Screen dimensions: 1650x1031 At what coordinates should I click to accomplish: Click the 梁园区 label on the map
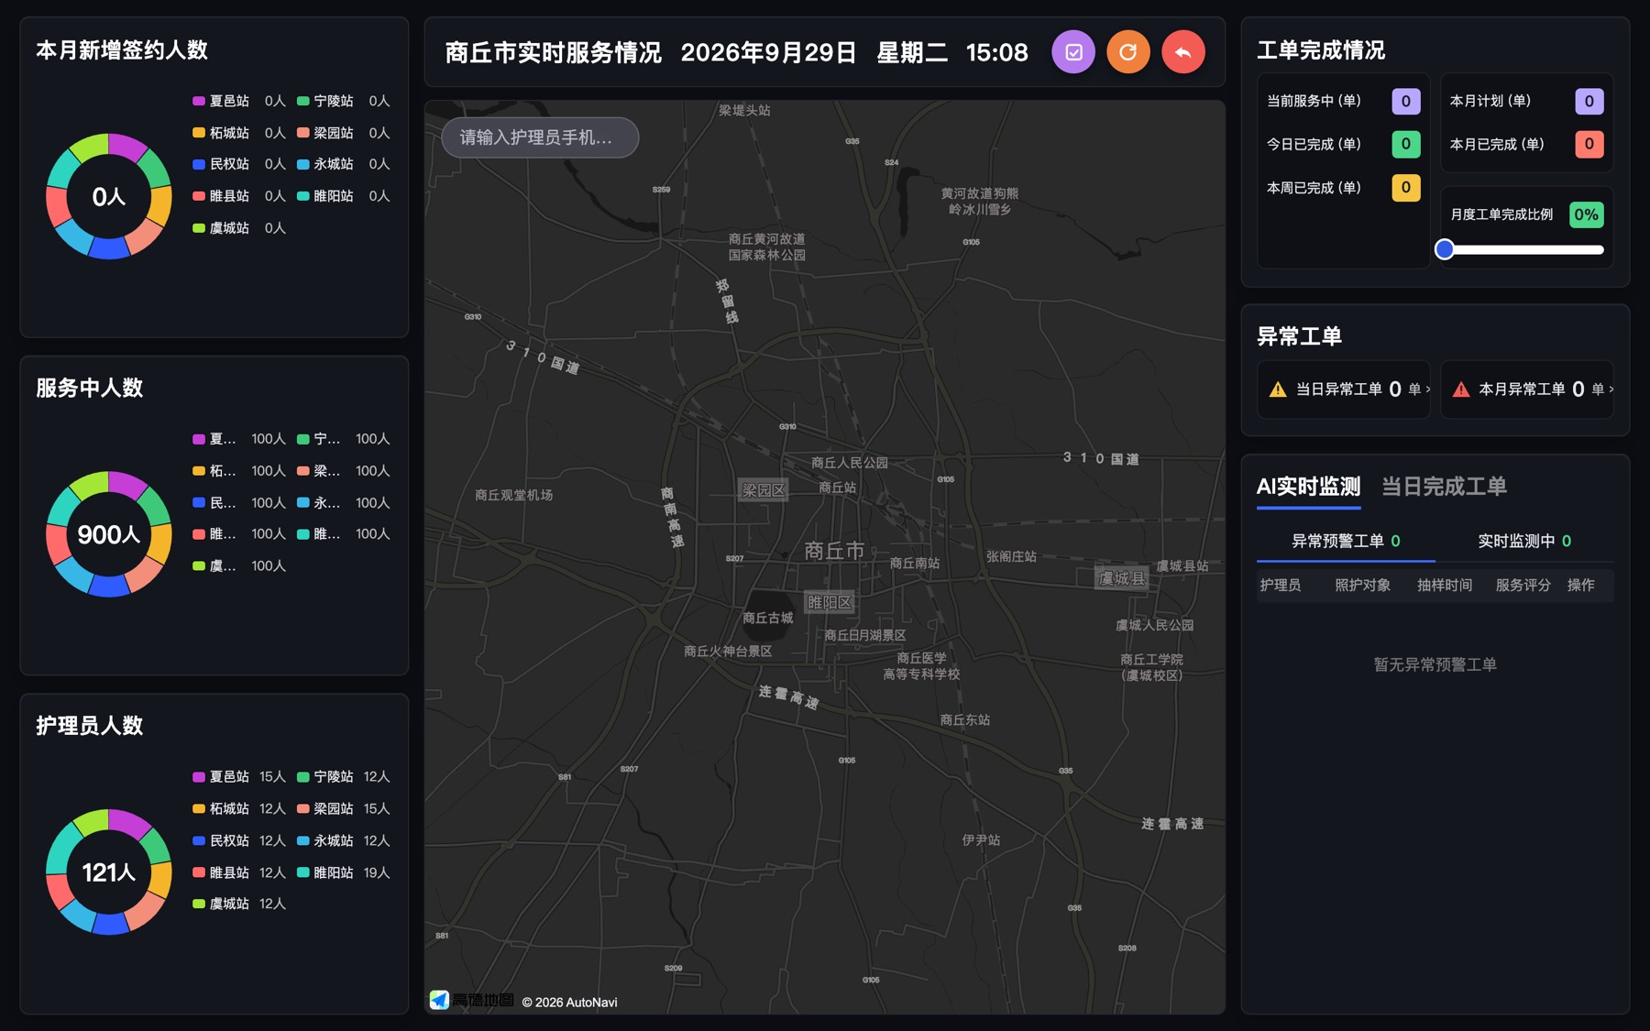coord(764,490)
